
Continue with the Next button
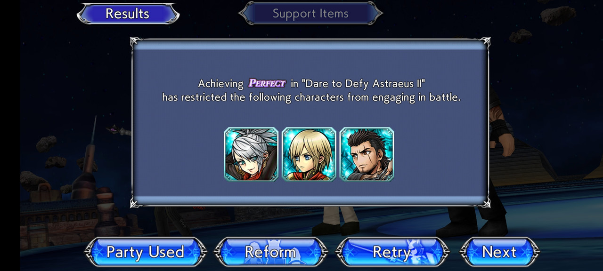pos(499,252)
